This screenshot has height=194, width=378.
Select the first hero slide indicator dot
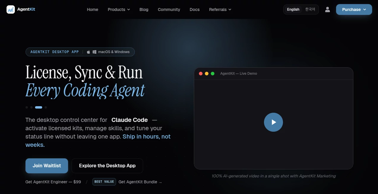click(x=27, y=107)
